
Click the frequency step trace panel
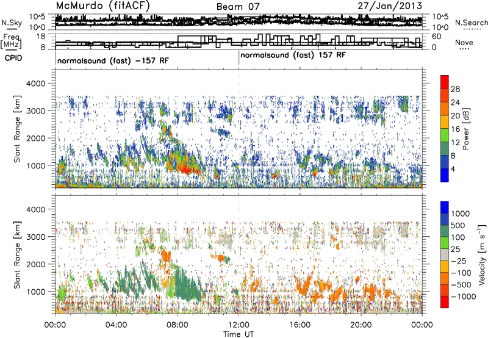(x=239, y=41)
